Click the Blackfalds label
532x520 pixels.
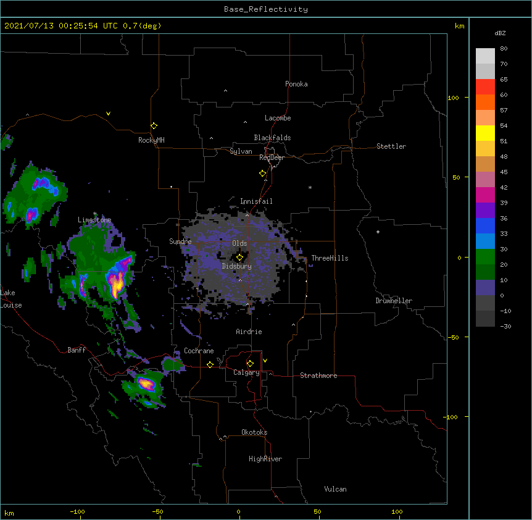pyautogui.click(x=272, y=138)
